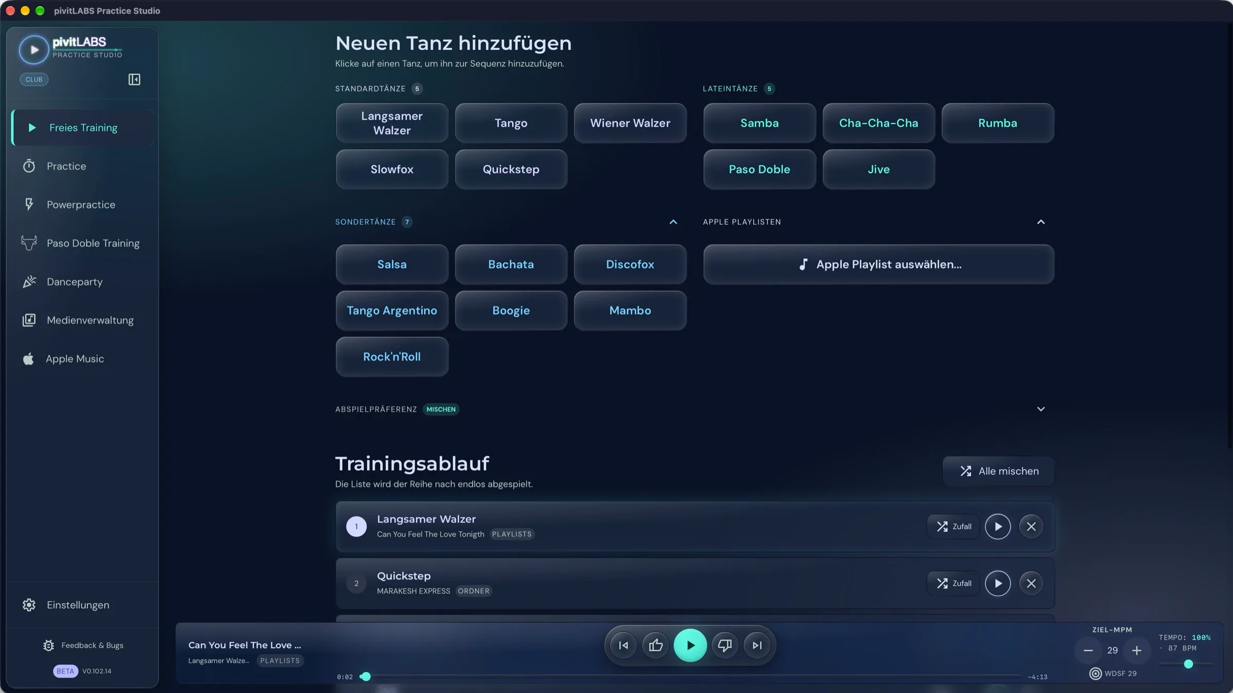This screenshot has width=1233, height=693.
Task: Open Apple Playlist auswählen picker
Action: tap(879, 264)
